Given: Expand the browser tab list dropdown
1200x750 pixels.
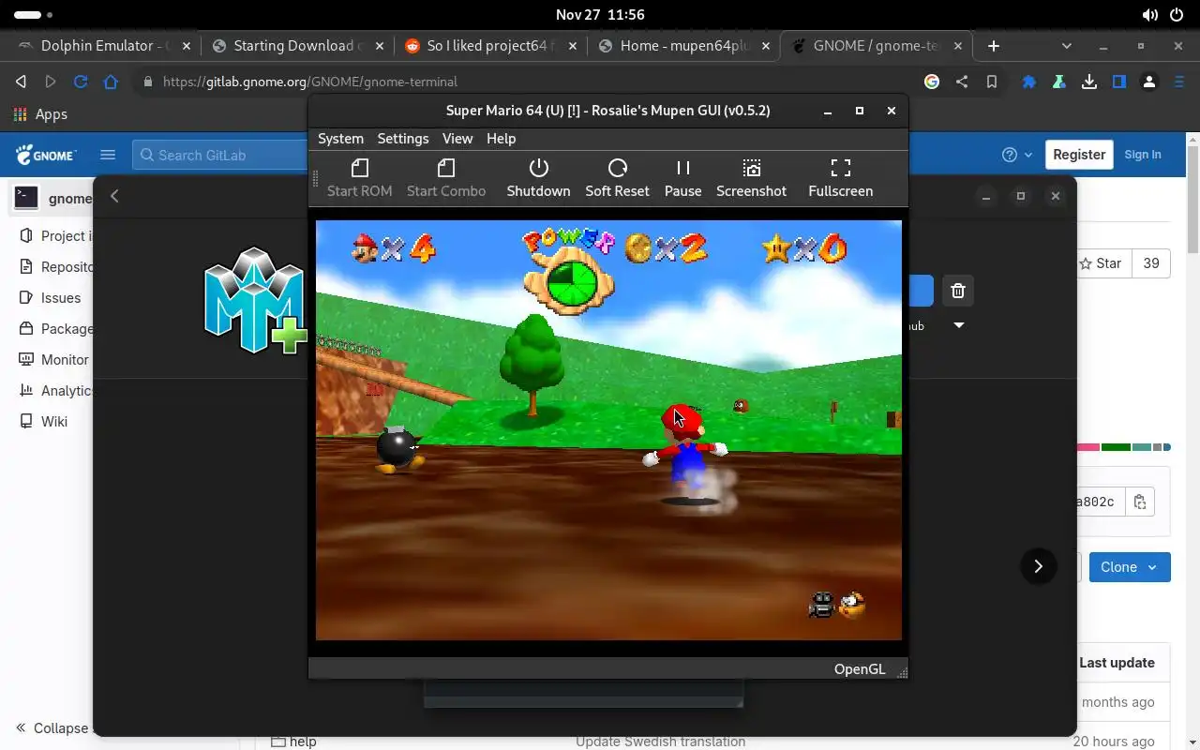Looking at the screenshot, I should (x=1066, y=45).
